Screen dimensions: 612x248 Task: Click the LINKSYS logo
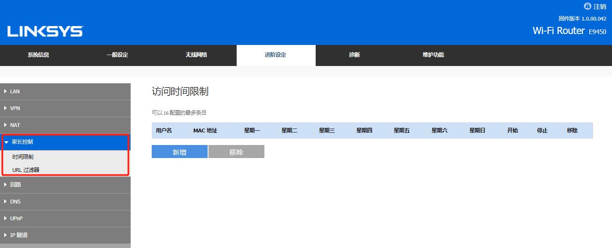45,31
